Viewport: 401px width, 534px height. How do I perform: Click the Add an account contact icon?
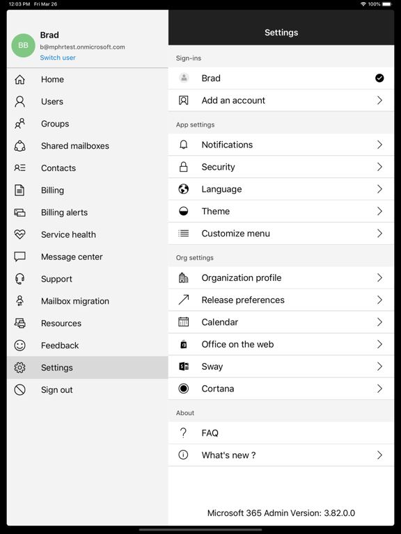point(184,100)
